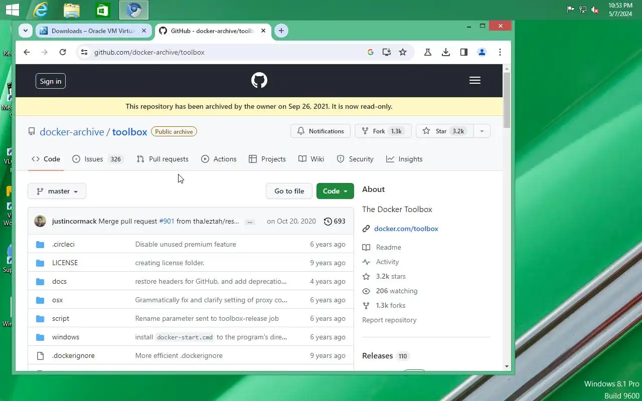Switch to the Downloads – Oracle VM VirtualBox tab
Image resolution: width=642 pixels, height=401 pixels.
93,31
